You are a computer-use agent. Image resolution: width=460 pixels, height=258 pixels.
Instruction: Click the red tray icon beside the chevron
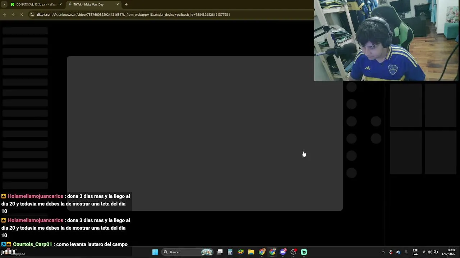[391, 252]
